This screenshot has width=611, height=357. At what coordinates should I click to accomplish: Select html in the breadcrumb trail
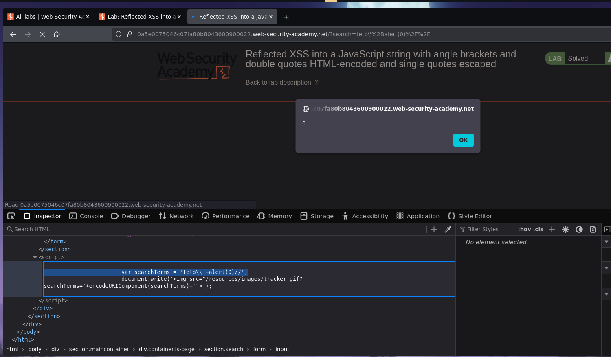(x=12, y=349)
